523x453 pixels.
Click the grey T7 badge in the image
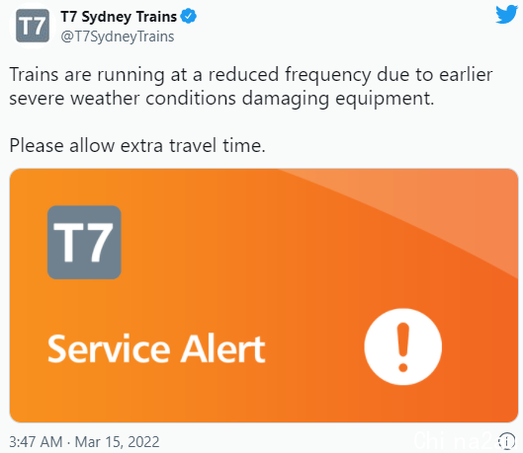[84, 242]
